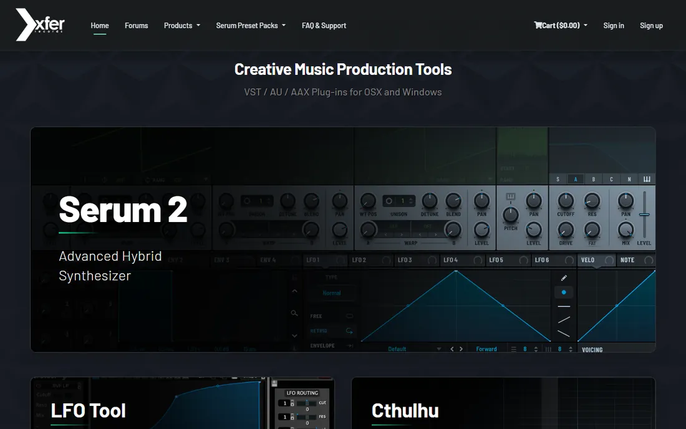Click the Creative Music Production Tools heading
The image size is (686, 429).
(343, 69)
